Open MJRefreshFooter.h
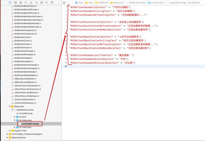Screen dimensions: 205x141 23,44
